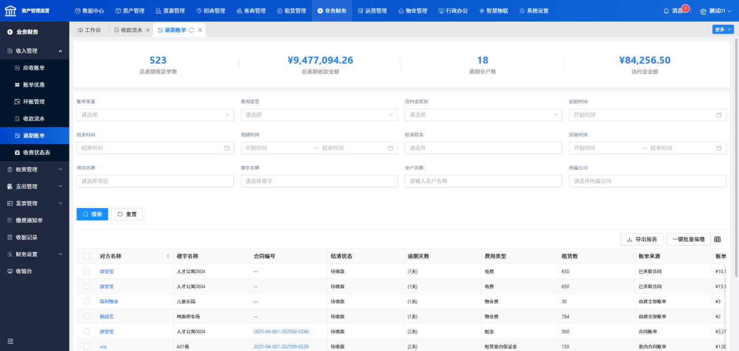Open 应收账单 in sidebar
The height and width of the screenshot is (351, 739).
(34, 68)
